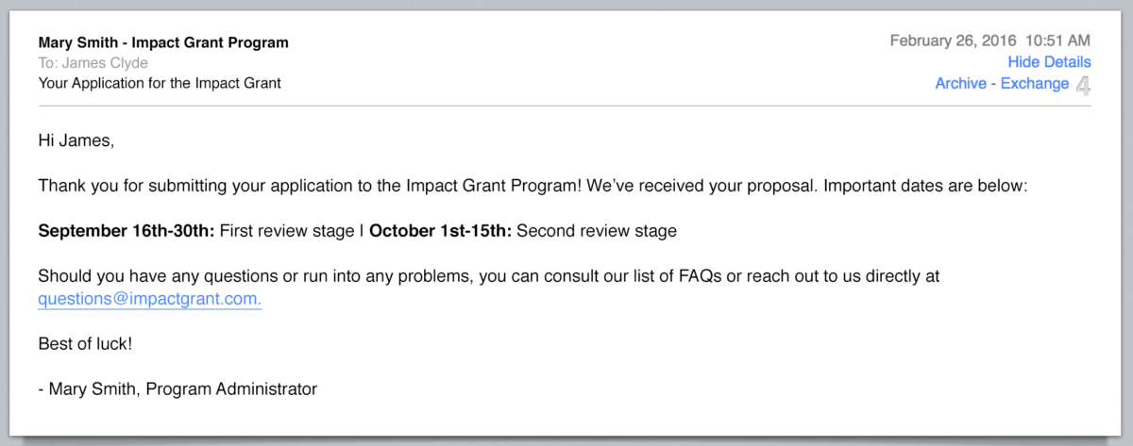
Task: Click the Thank you for submitting paragraph
Action: [532, 186]
